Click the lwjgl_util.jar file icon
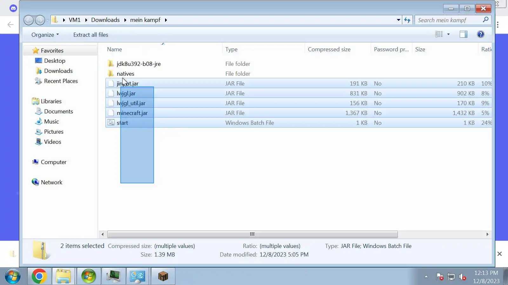This screenshot has width=508, height=285. point(111,103)
